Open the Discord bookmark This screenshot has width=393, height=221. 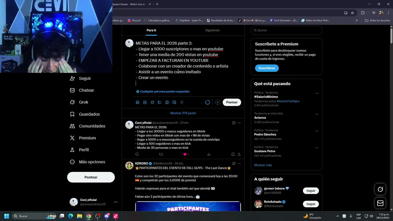[x=134, y=21]
